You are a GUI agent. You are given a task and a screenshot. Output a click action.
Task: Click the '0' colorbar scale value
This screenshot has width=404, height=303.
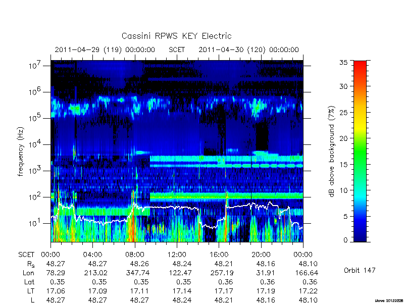click(x=345, y=240)
